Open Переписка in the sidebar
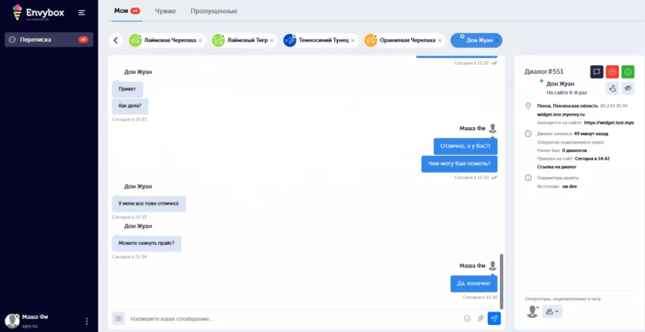Image resolution: width=645 pixels, height=332 pixels. [49, 39]
